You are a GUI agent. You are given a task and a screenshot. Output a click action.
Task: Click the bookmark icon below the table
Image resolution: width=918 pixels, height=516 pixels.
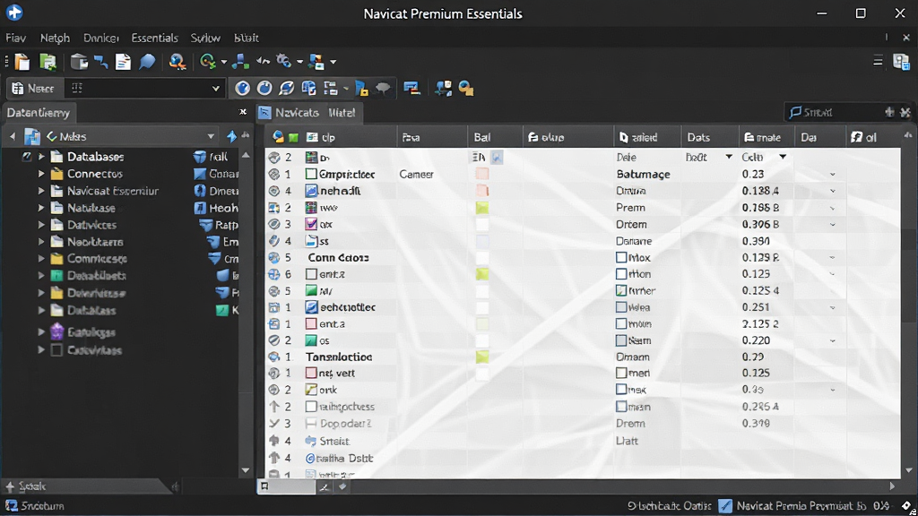264,486
